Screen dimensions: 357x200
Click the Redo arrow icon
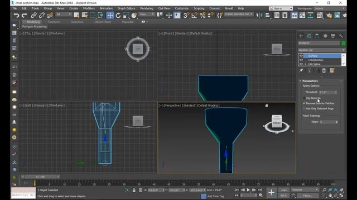coord(24,16)
